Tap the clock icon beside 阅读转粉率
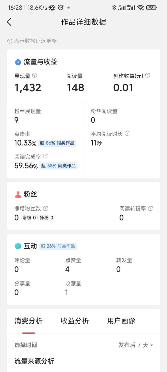 coord(150,208)
